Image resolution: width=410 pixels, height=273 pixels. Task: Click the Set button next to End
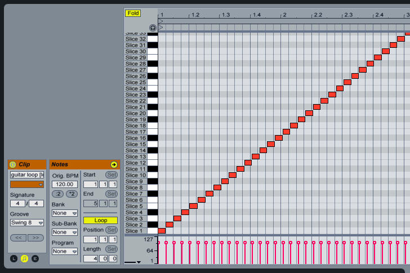coord(112,194)
